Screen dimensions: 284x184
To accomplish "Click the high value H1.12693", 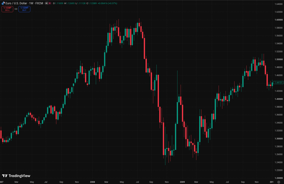I will pos(69,3).
